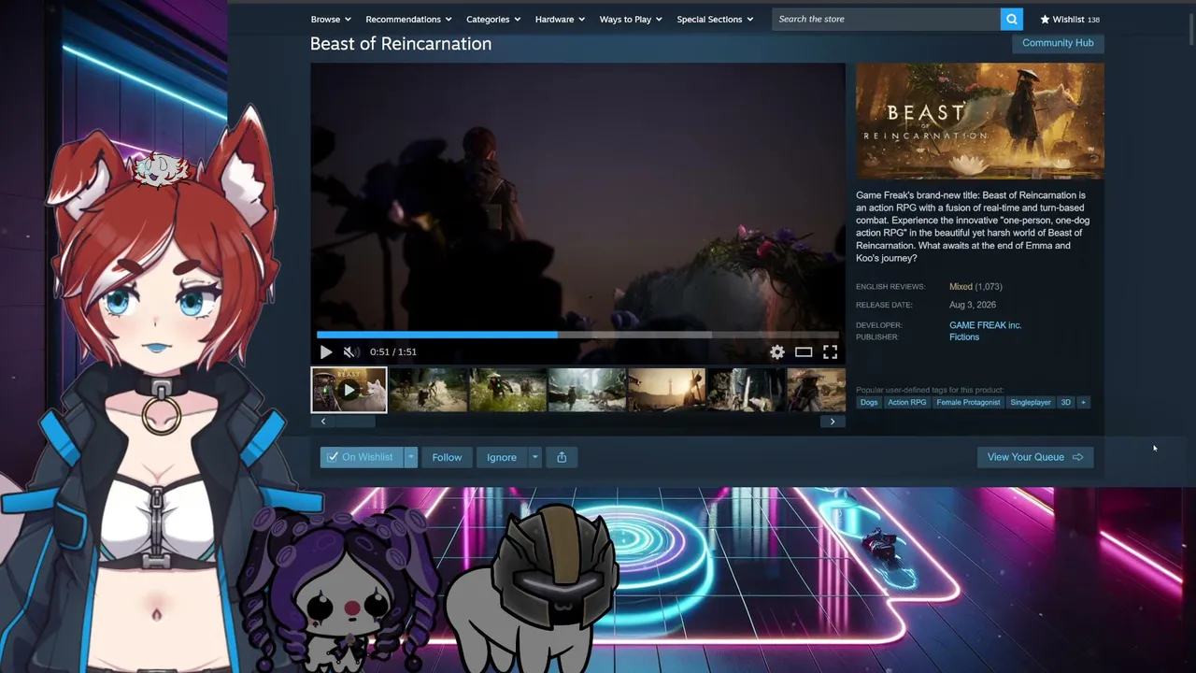Toggle theater mode on the video
The height and width of the screenshot is (673, 1196).
[x=804, y=352]
